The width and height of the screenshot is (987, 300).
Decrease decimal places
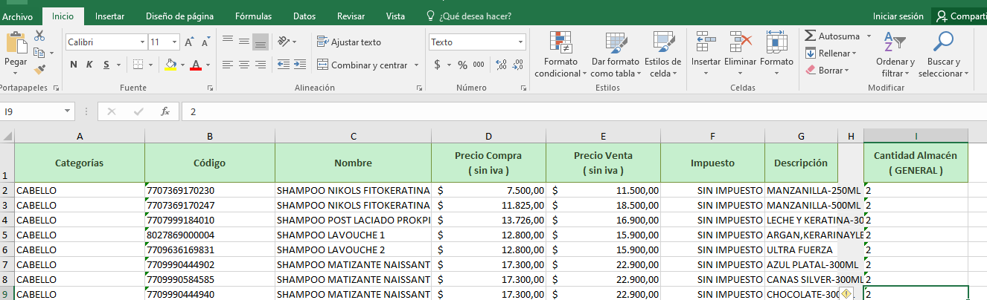[x=519, y=65]
